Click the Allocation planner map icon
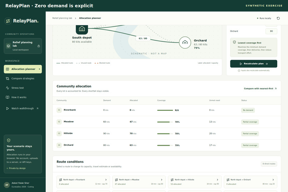 (8, 69)
